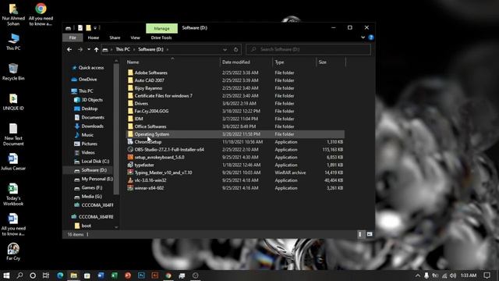The height and width of the screenshot is (281, 499).
Task: Select Media (G:) drive in navigation pane
Action: pos(91,196)
